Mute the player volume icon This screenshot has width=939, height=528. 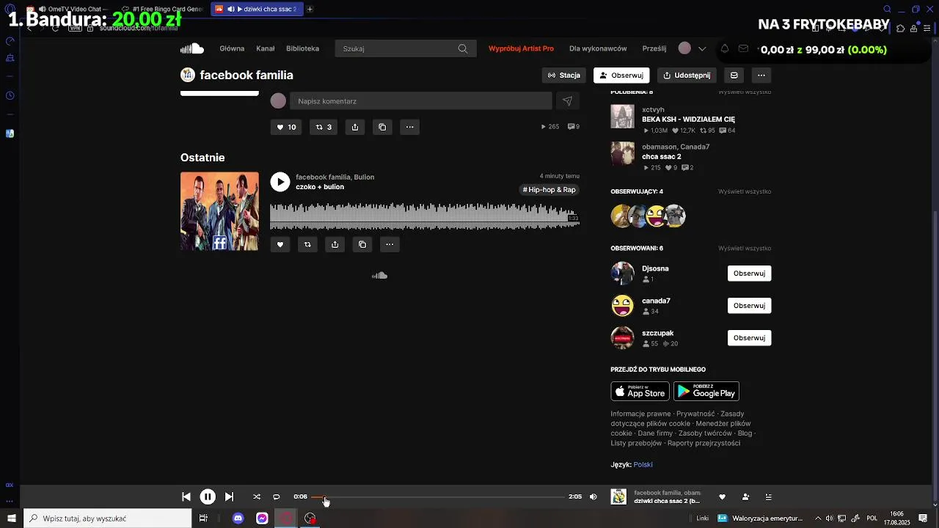(593, 496)
